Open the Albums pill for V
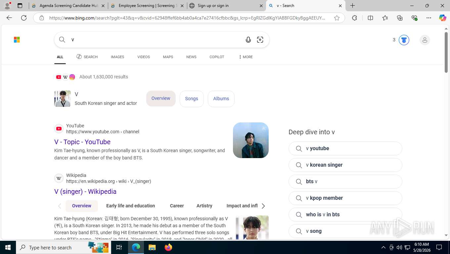 (x=221, y=99)
